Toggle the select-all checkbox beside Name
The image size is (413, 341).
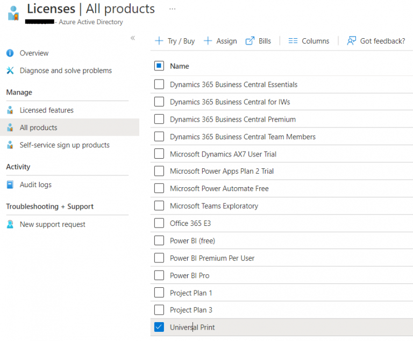[159, 66]
